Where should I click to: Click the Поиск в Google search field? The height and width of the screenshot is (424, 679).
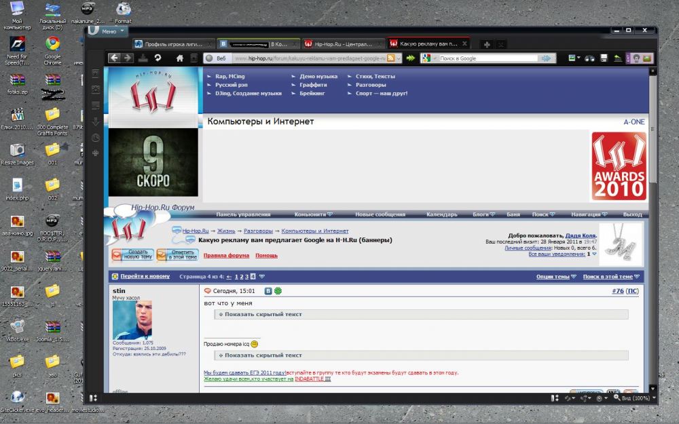point(488,58)
